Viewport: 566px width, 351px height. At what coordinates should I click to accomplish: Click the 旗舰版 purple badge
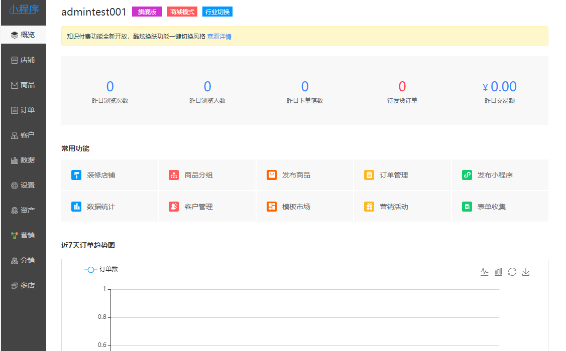click(x=147, y=12)
